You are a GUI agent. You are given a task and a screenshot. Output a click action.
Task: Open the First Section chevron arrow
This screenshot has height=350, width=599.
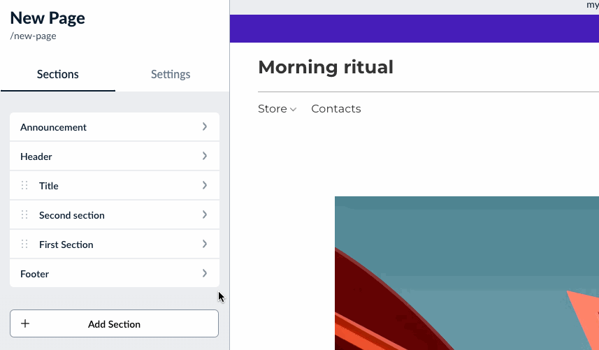click(205, 245)
